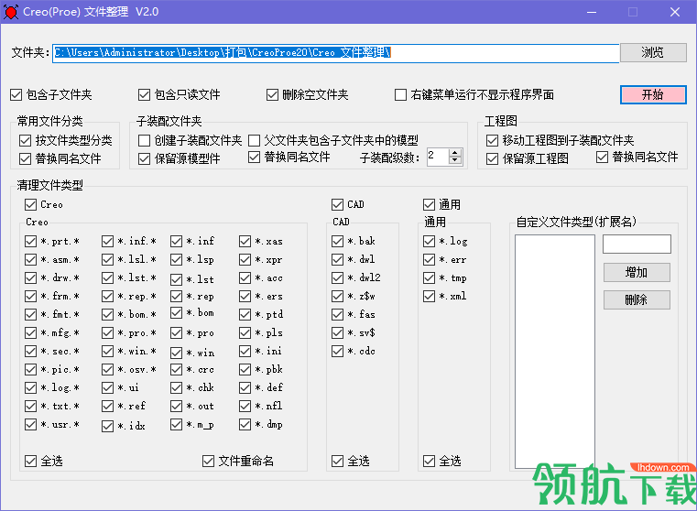Click the custom extension text box
Screen dimensions: 697x511
coord(637,244)
